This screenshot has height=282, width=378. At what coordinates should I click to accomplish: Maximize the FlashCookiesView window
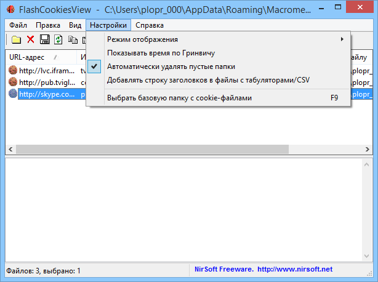click(x=338, y=7)
